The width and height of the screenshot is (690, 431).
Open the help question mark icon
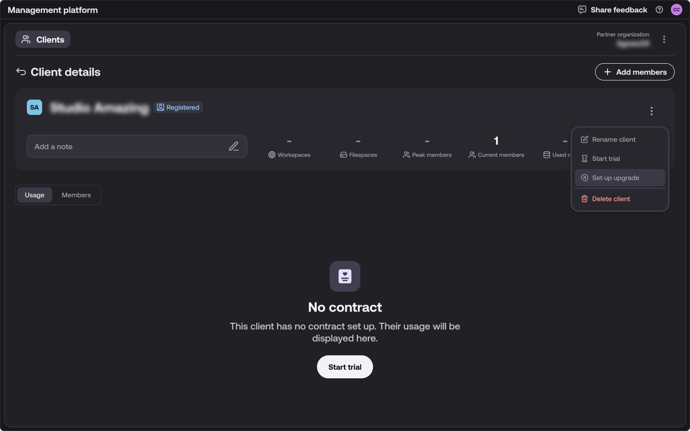[x=659, y=10]
